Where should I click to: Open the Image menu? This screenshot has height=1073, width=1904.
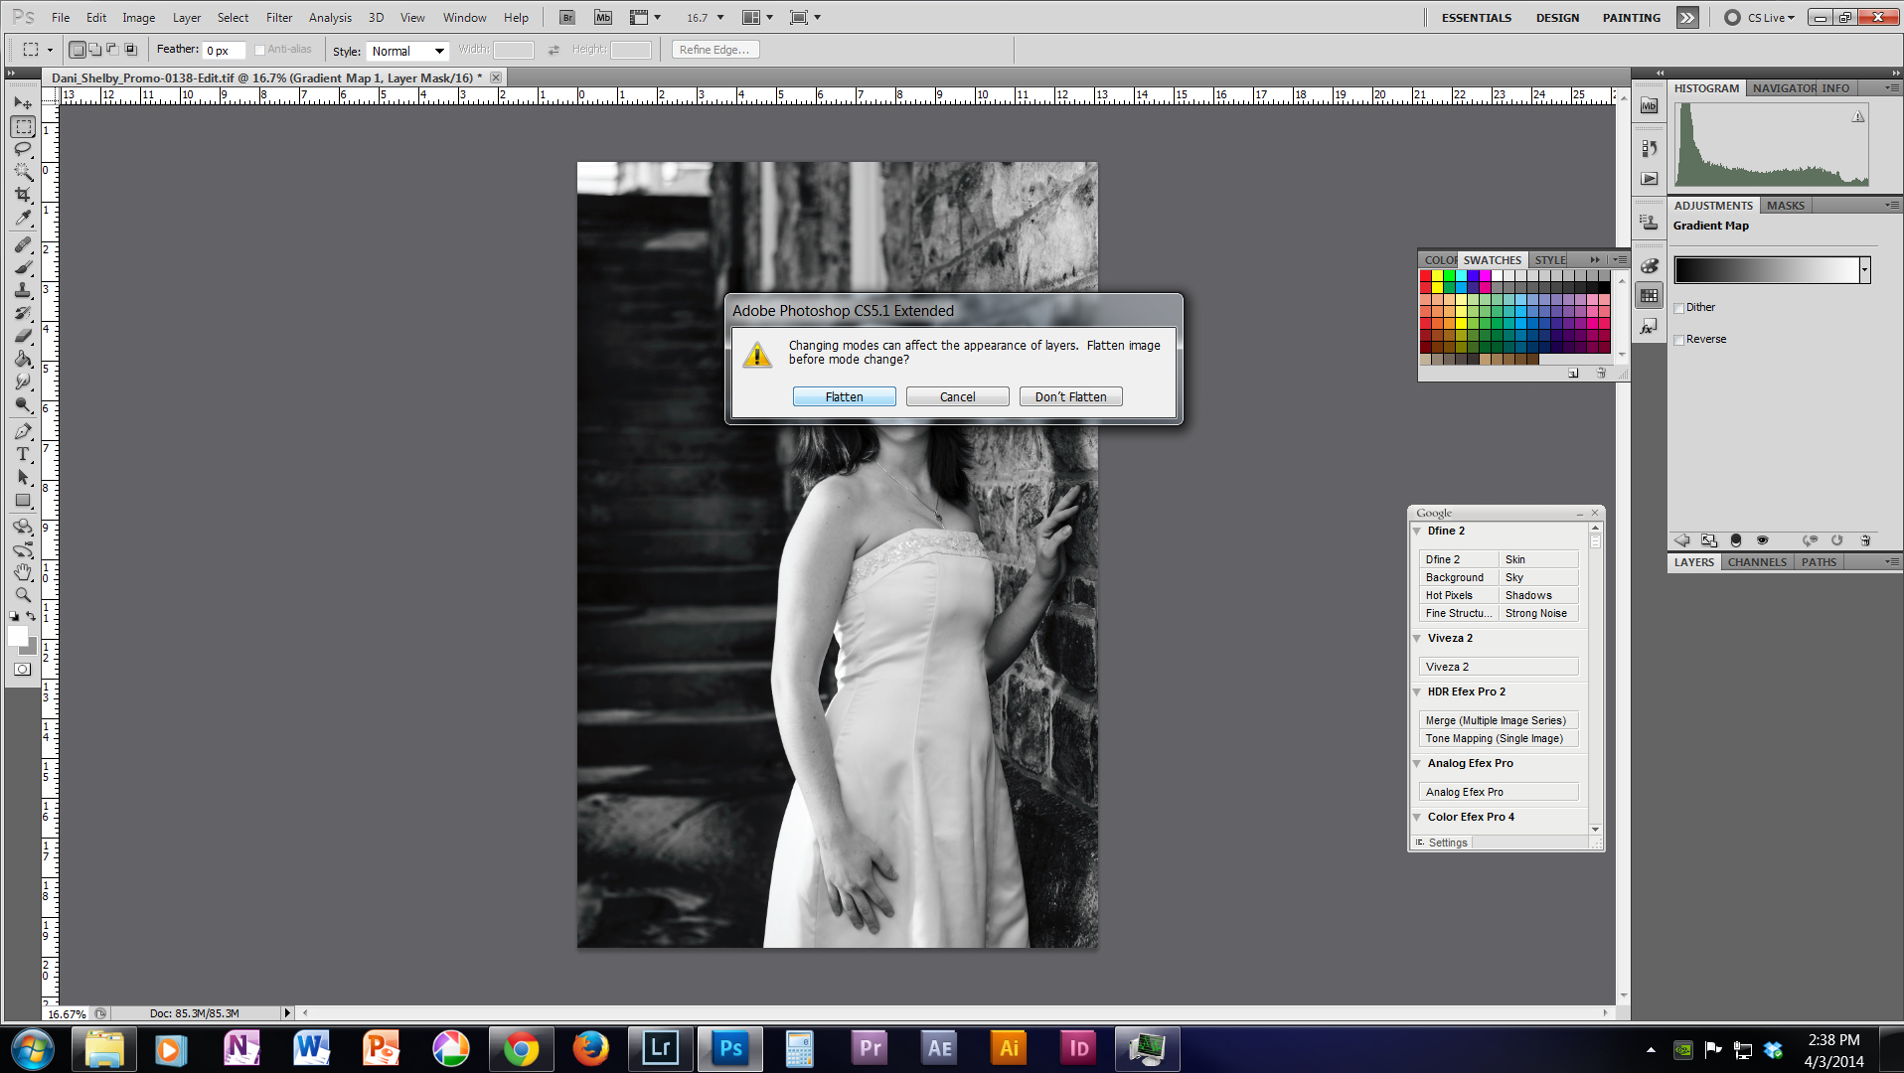point(138,18)
